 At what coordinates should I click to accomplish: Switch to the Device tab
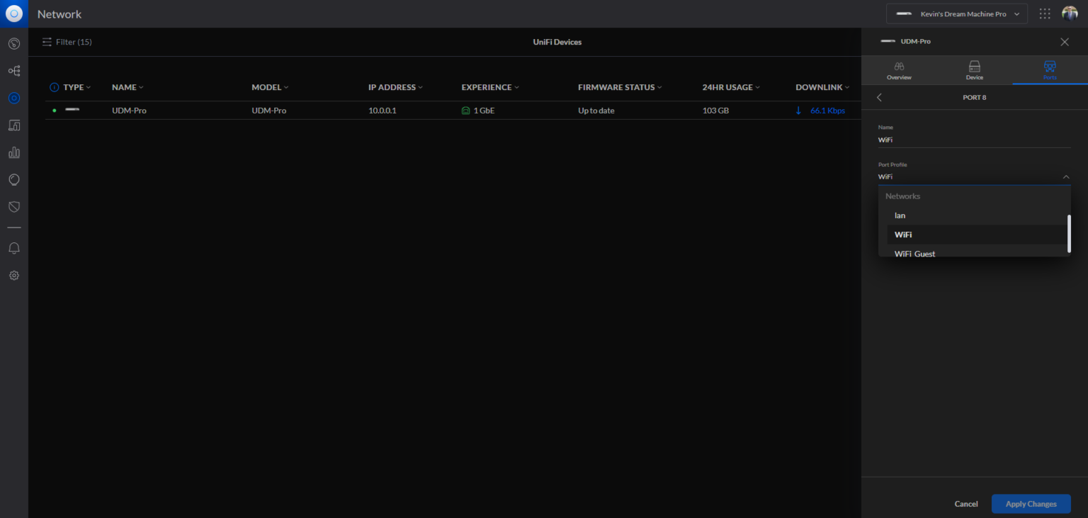pos(975,71)
